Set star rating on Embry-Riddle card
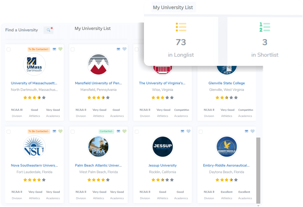Image resolution: width=303 pixels, height=207 pixels. point(226,180)
